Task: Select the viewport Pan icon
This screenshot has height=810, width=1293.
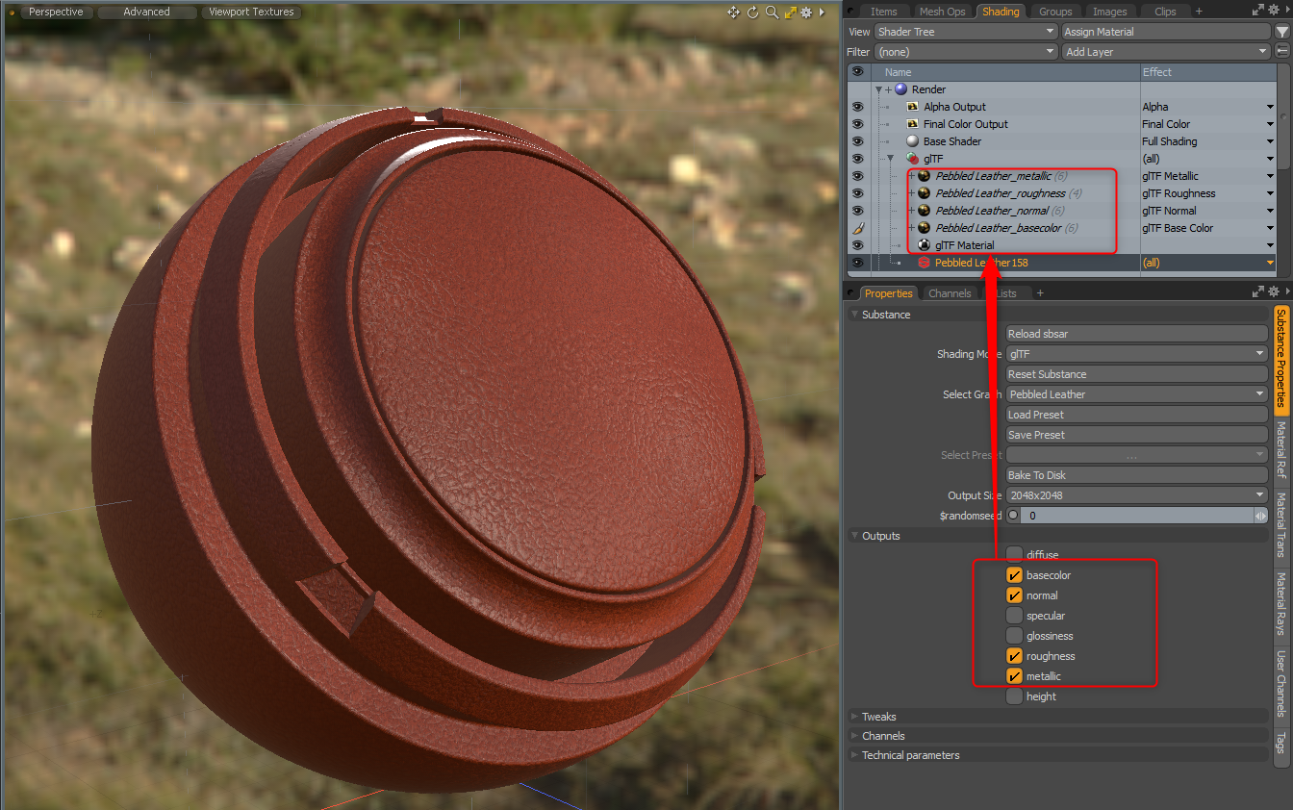Action: point(733,13)
